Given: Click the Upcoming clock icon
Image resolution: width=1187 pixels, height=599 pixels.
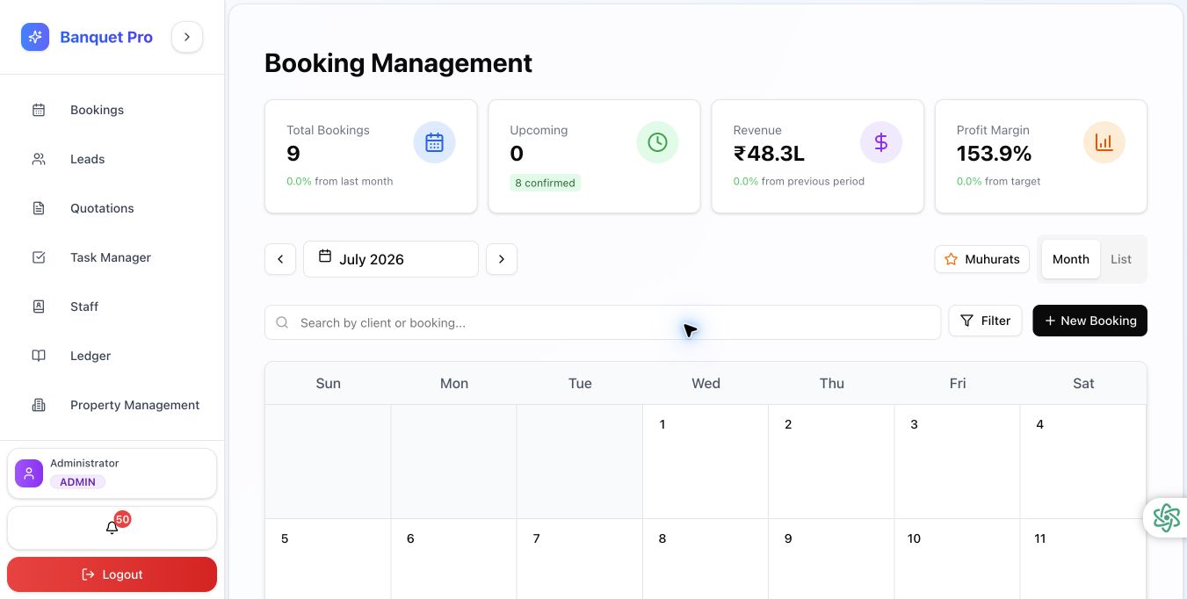Looking at the screenshot, I should (x=657, y=142).
